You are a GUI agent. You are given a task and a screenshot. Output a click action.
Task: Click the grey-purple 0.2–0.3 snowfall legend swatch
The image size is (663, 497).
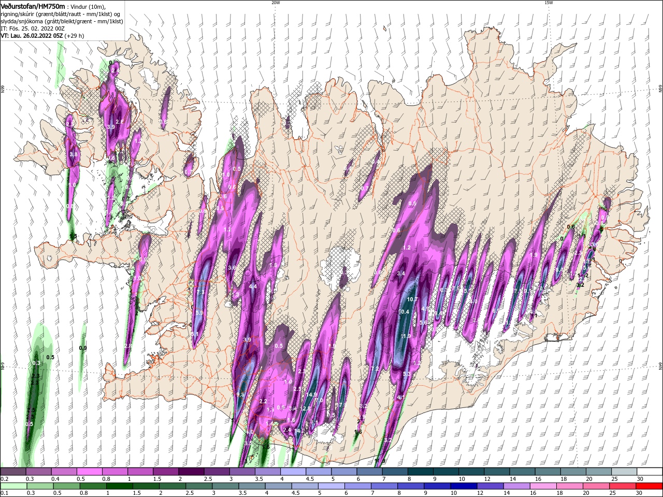pos(13,472)
